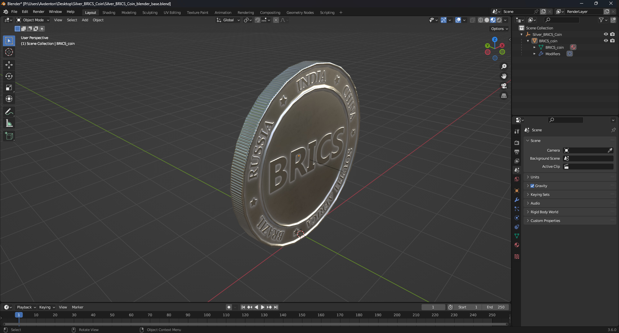Image resolution: width=619 pixels, height=333 pixels.
Task: Pick camera object with the eyedropper
Action: [610, 150]
